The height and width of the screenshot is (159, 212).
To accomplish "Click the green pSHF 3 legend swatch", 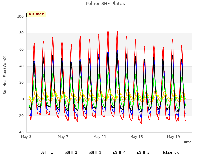I will (x=84, y=153).
